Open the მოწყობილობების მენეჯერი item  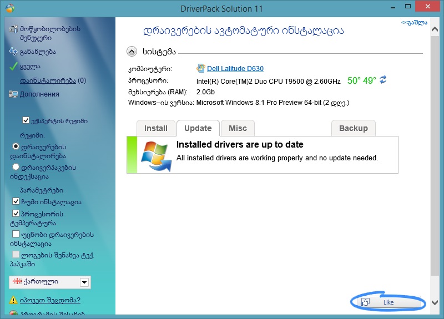(50, 33)
